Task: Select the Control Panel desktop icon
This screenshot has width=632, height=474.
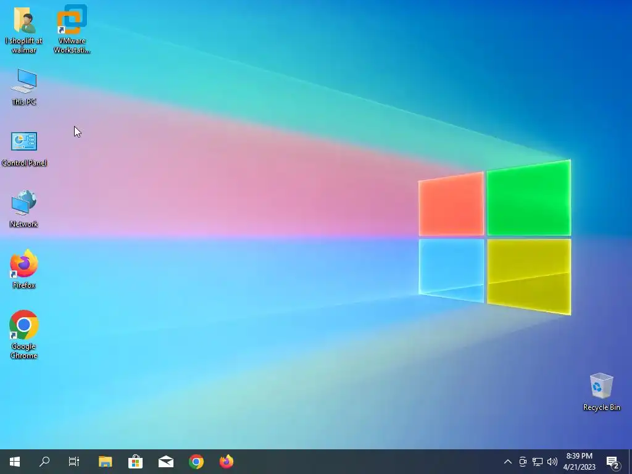Action: 24,149
